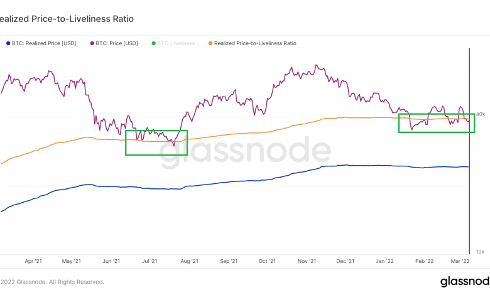Toggle "Realized Price-to-Liveliness Ratio" legend text
490x295 pixels.
coord(255,43)
